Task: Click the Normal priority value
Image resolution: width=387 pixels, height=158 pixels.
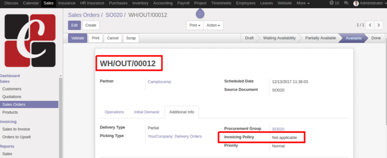Action: tap(278, 146)
